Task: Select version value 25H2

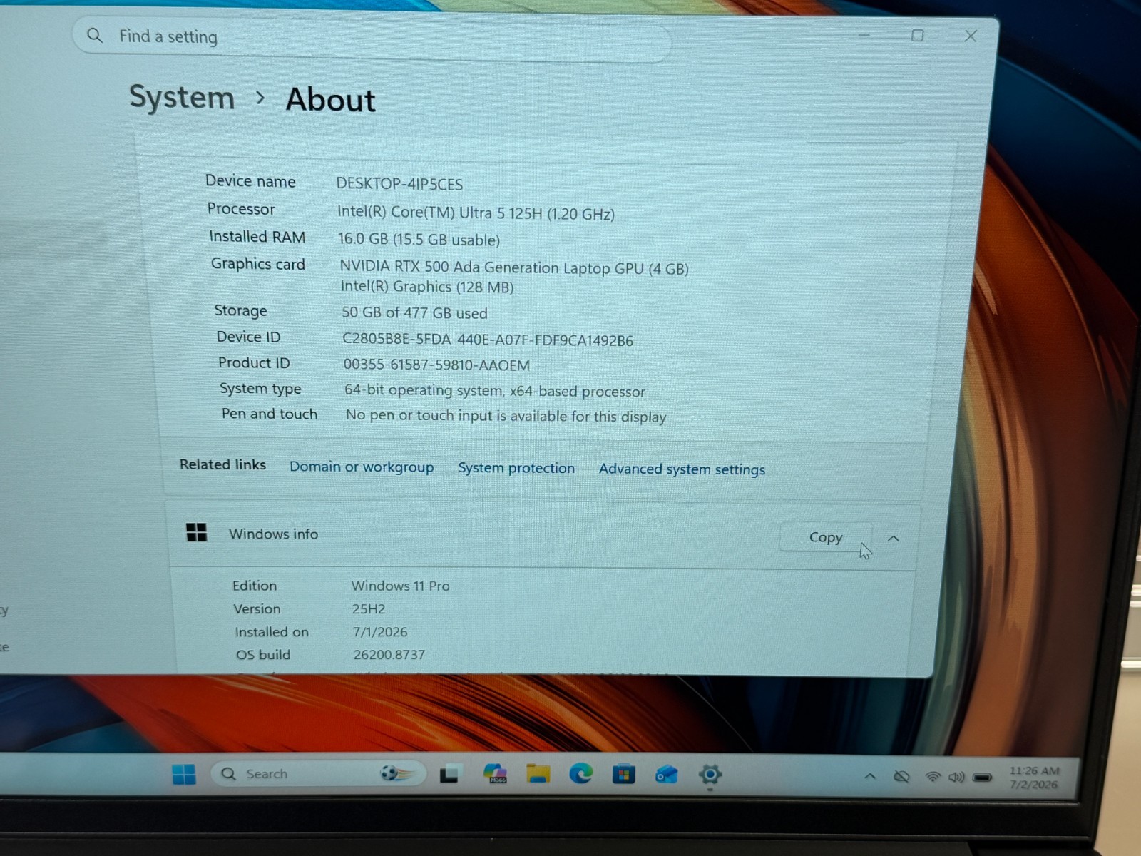Action: (369, 608)
